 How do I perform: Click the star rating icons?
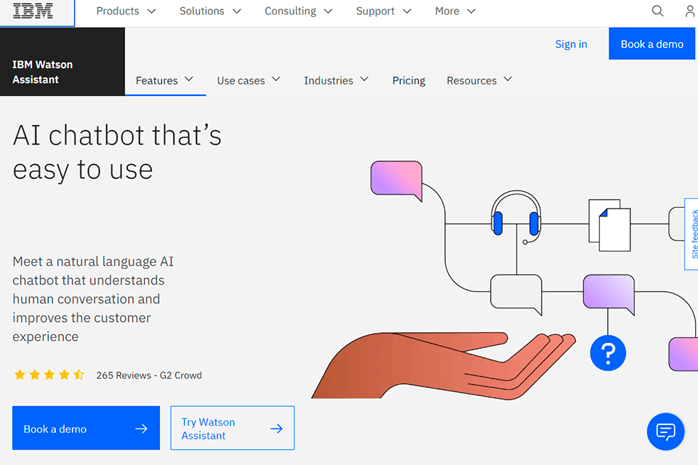pos(49,375)
